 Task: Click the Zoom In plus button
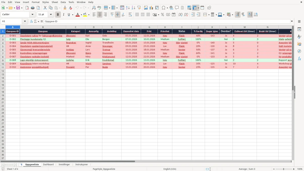pos(294,169)
